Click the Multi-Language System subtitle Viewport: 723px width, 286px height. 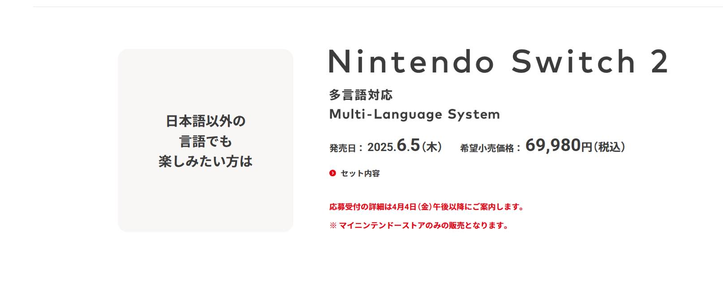(x=414, y=114)
